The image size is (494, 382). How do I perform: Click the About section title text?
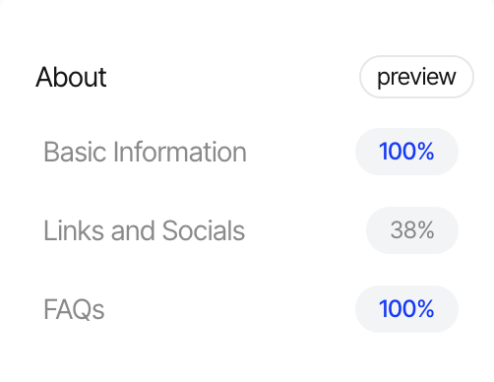pos(71,77)
